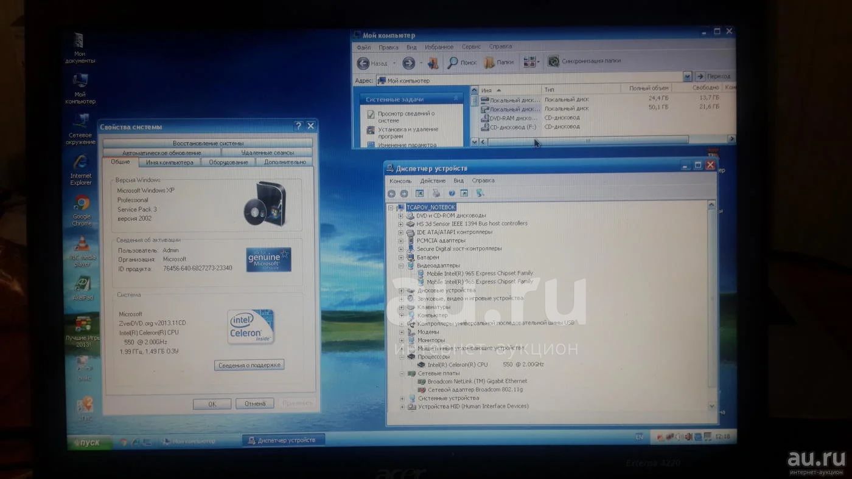Image resolution: width=852 pixels, height=479 pixels.
Task: Open Мои документы desktop icon
Action: tap(80, 49)
